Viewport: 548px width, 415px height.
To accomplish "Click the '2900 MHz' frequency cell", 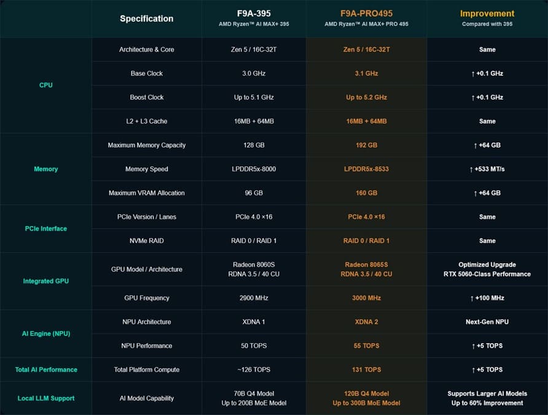I will click(254, 298).
